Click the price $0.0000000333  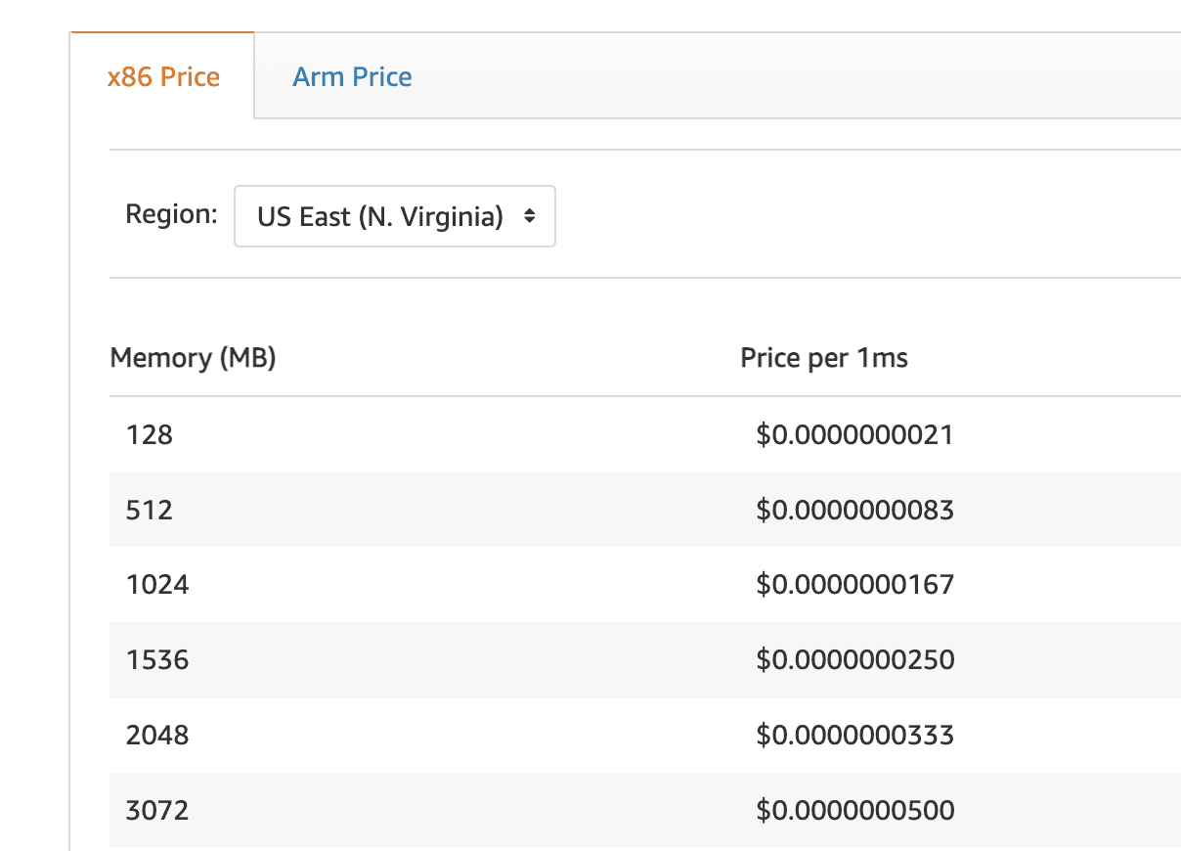pos(854,735)
